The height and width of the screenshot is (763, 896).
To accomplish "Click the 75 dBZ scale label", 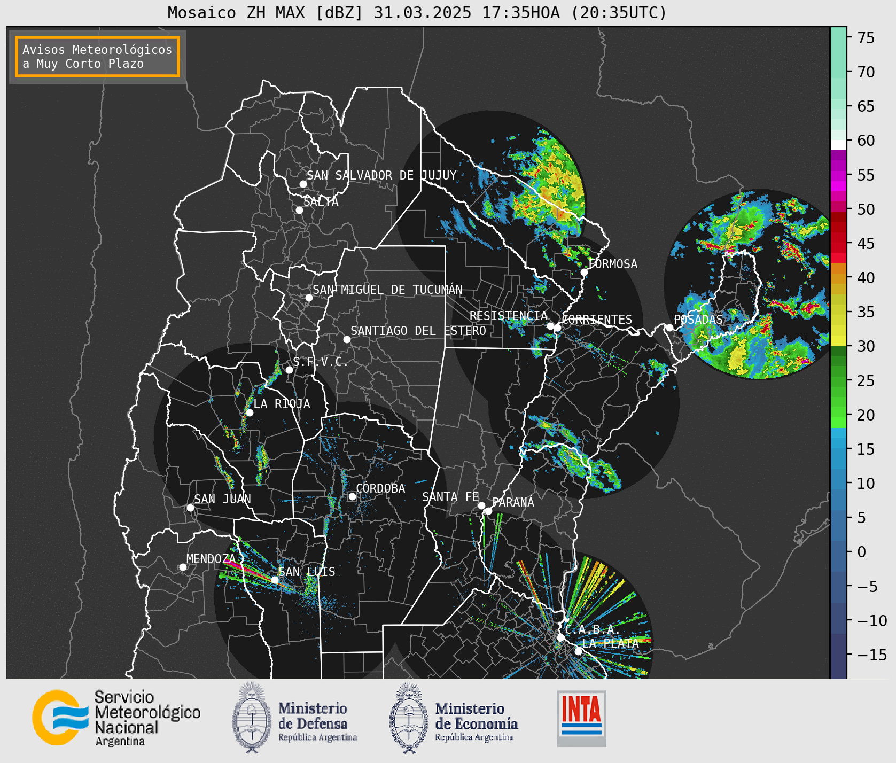I will [x=866, y=38].
